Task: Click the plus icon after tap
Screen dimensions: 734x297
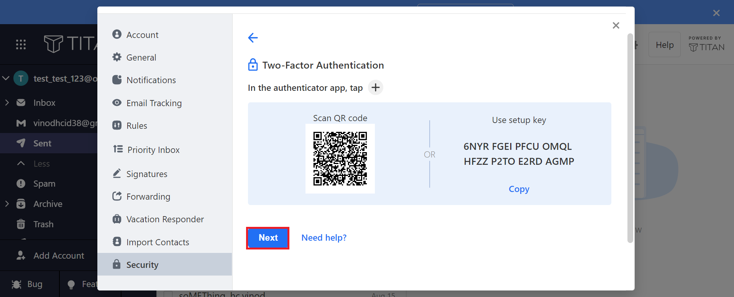Action: pos(376,87)
